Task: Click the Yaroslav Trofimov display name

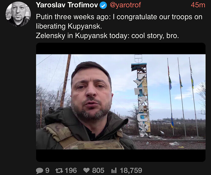Action: coord(67,5)
